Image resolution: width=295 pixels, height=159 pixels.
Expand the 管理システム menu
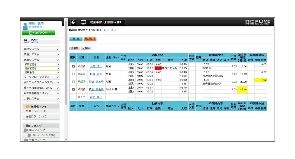41,49
